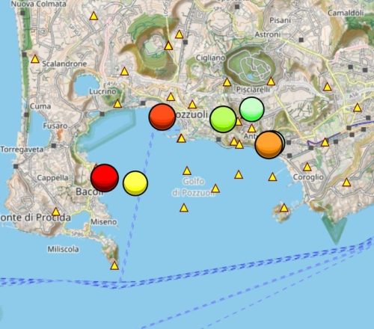Screen dimensions: 374x329
Task: Click the pale green circle below Pisciarelli
Action: pos(251,109)
